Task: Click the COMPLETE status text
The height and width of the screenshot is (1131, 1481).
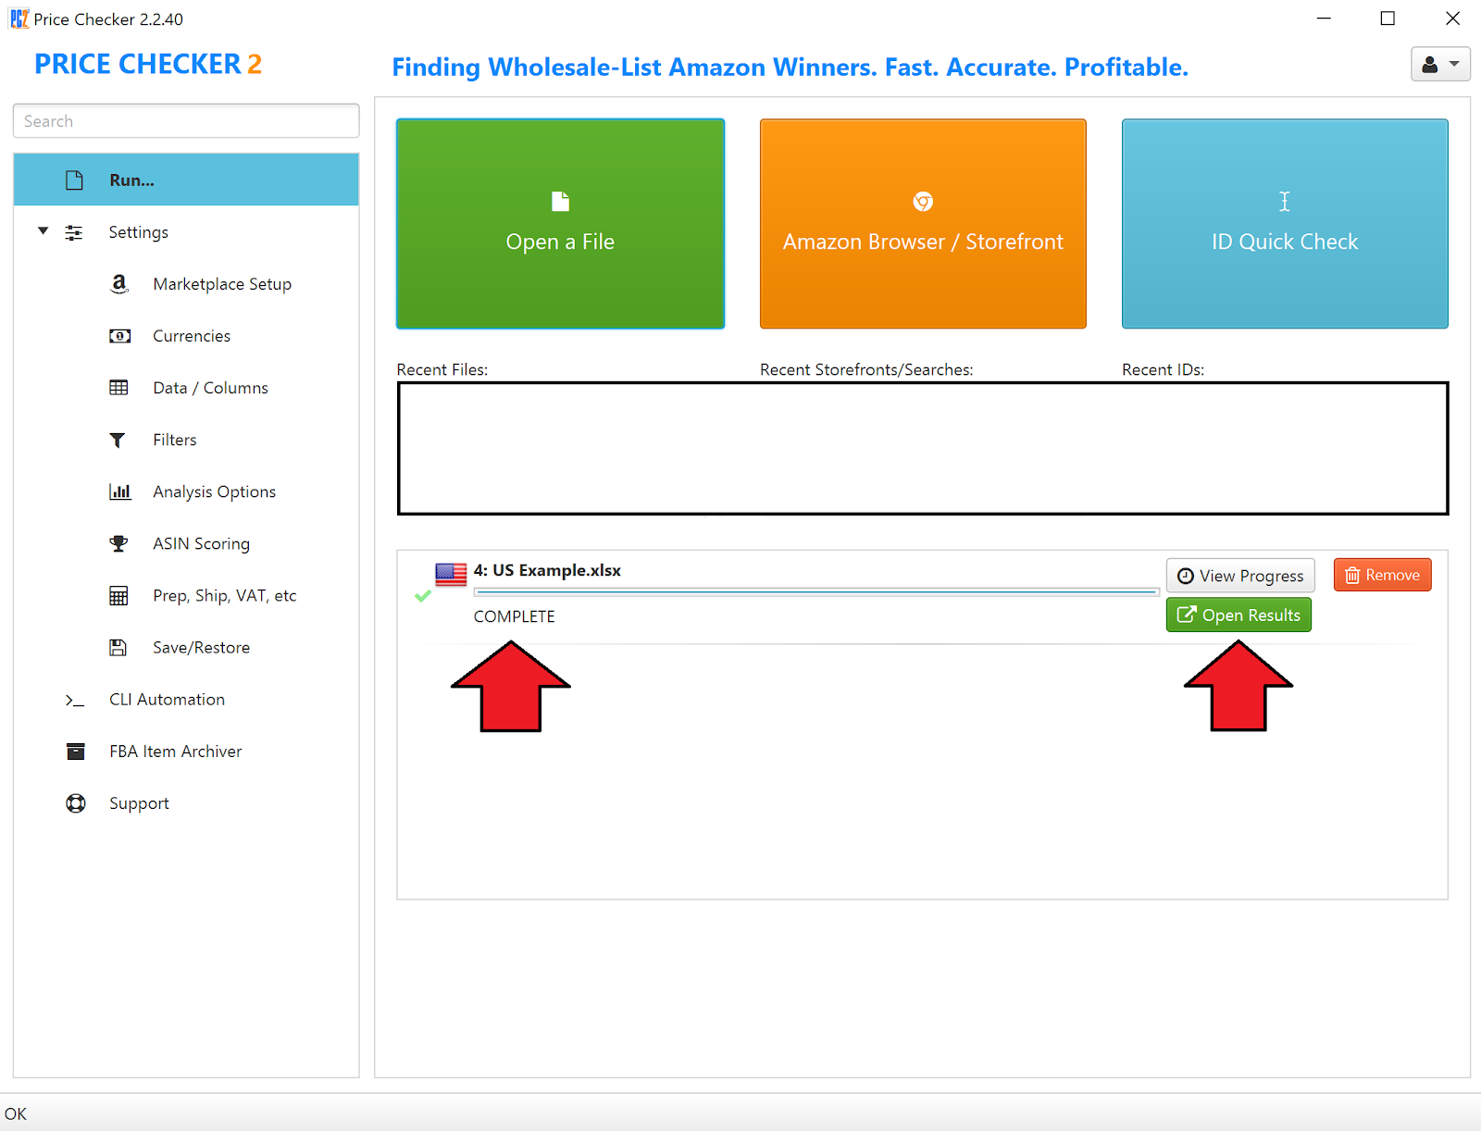Action: pyautogui.click(x=514, y=616)
